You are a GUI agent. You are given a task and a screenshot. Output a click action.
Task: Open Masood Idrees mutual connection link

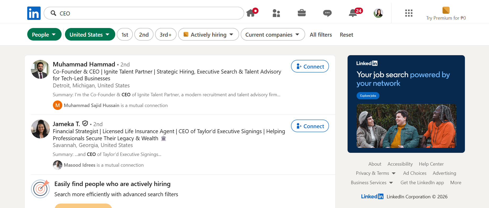79,165
